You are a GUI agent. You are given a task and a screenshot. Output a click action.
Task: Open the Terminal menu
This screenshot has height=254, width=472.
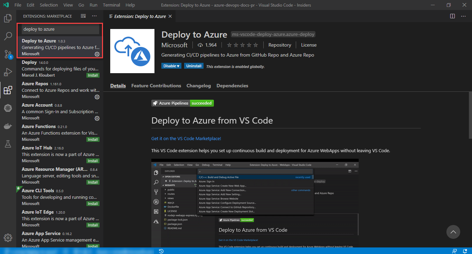(x=111, y=5)
